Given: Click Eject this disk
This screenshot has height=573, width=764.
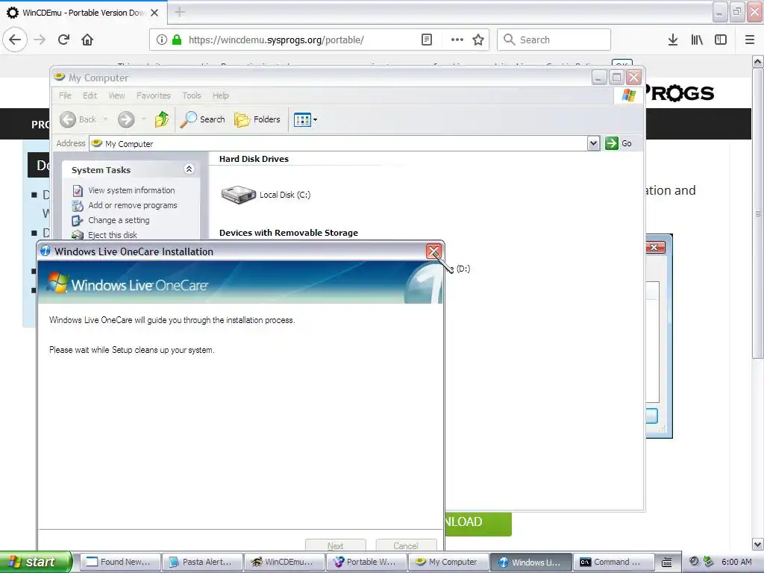Looking at the screenshot, I should tap(113, 235).
